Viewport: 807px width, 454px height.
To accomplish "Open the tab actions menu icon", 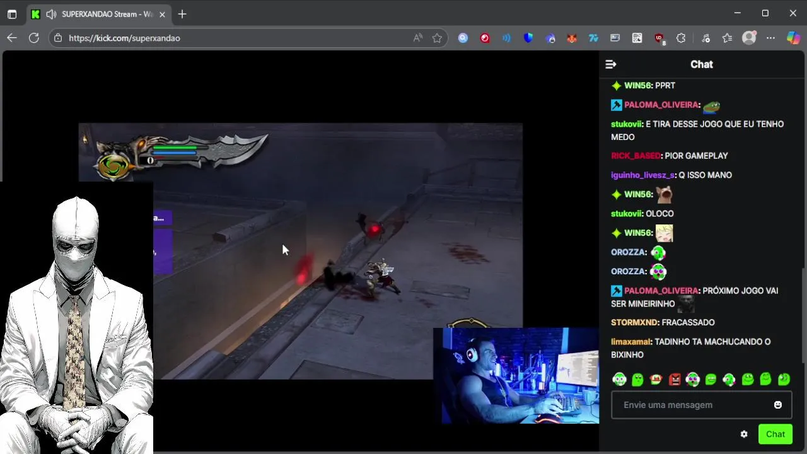I will tap(12, 14).
